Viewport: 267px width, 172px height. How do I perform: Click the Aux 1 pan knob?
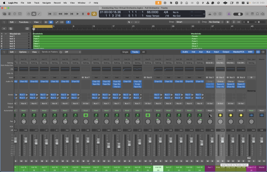click(210, 121)
